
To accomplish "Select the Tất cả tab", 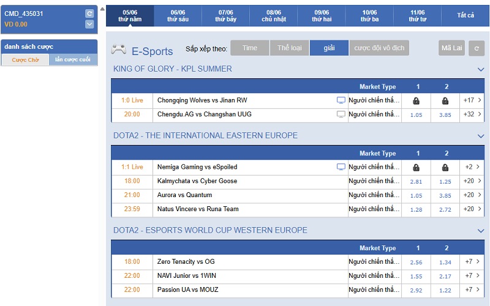I will [x=466, y=16].
